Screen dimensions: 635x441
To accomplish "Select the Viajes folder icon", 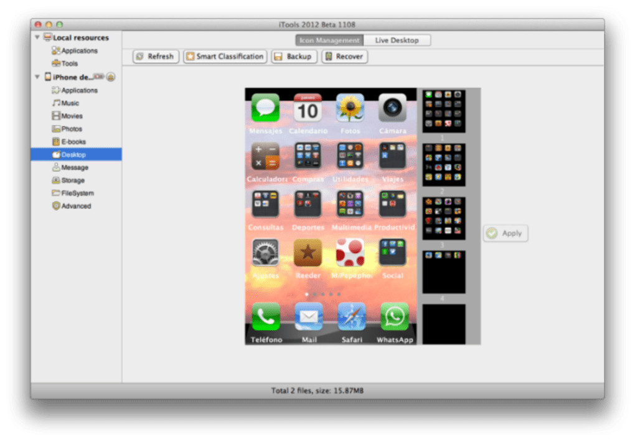I will 392,156.
